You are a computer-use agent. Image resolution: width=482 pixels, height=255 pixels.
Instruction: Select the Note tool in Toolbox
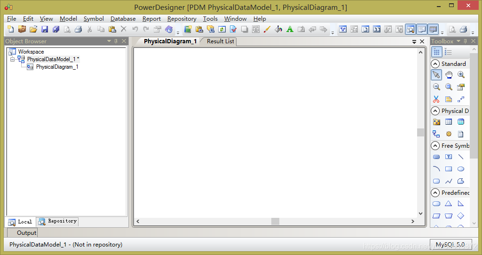(449, 99)
